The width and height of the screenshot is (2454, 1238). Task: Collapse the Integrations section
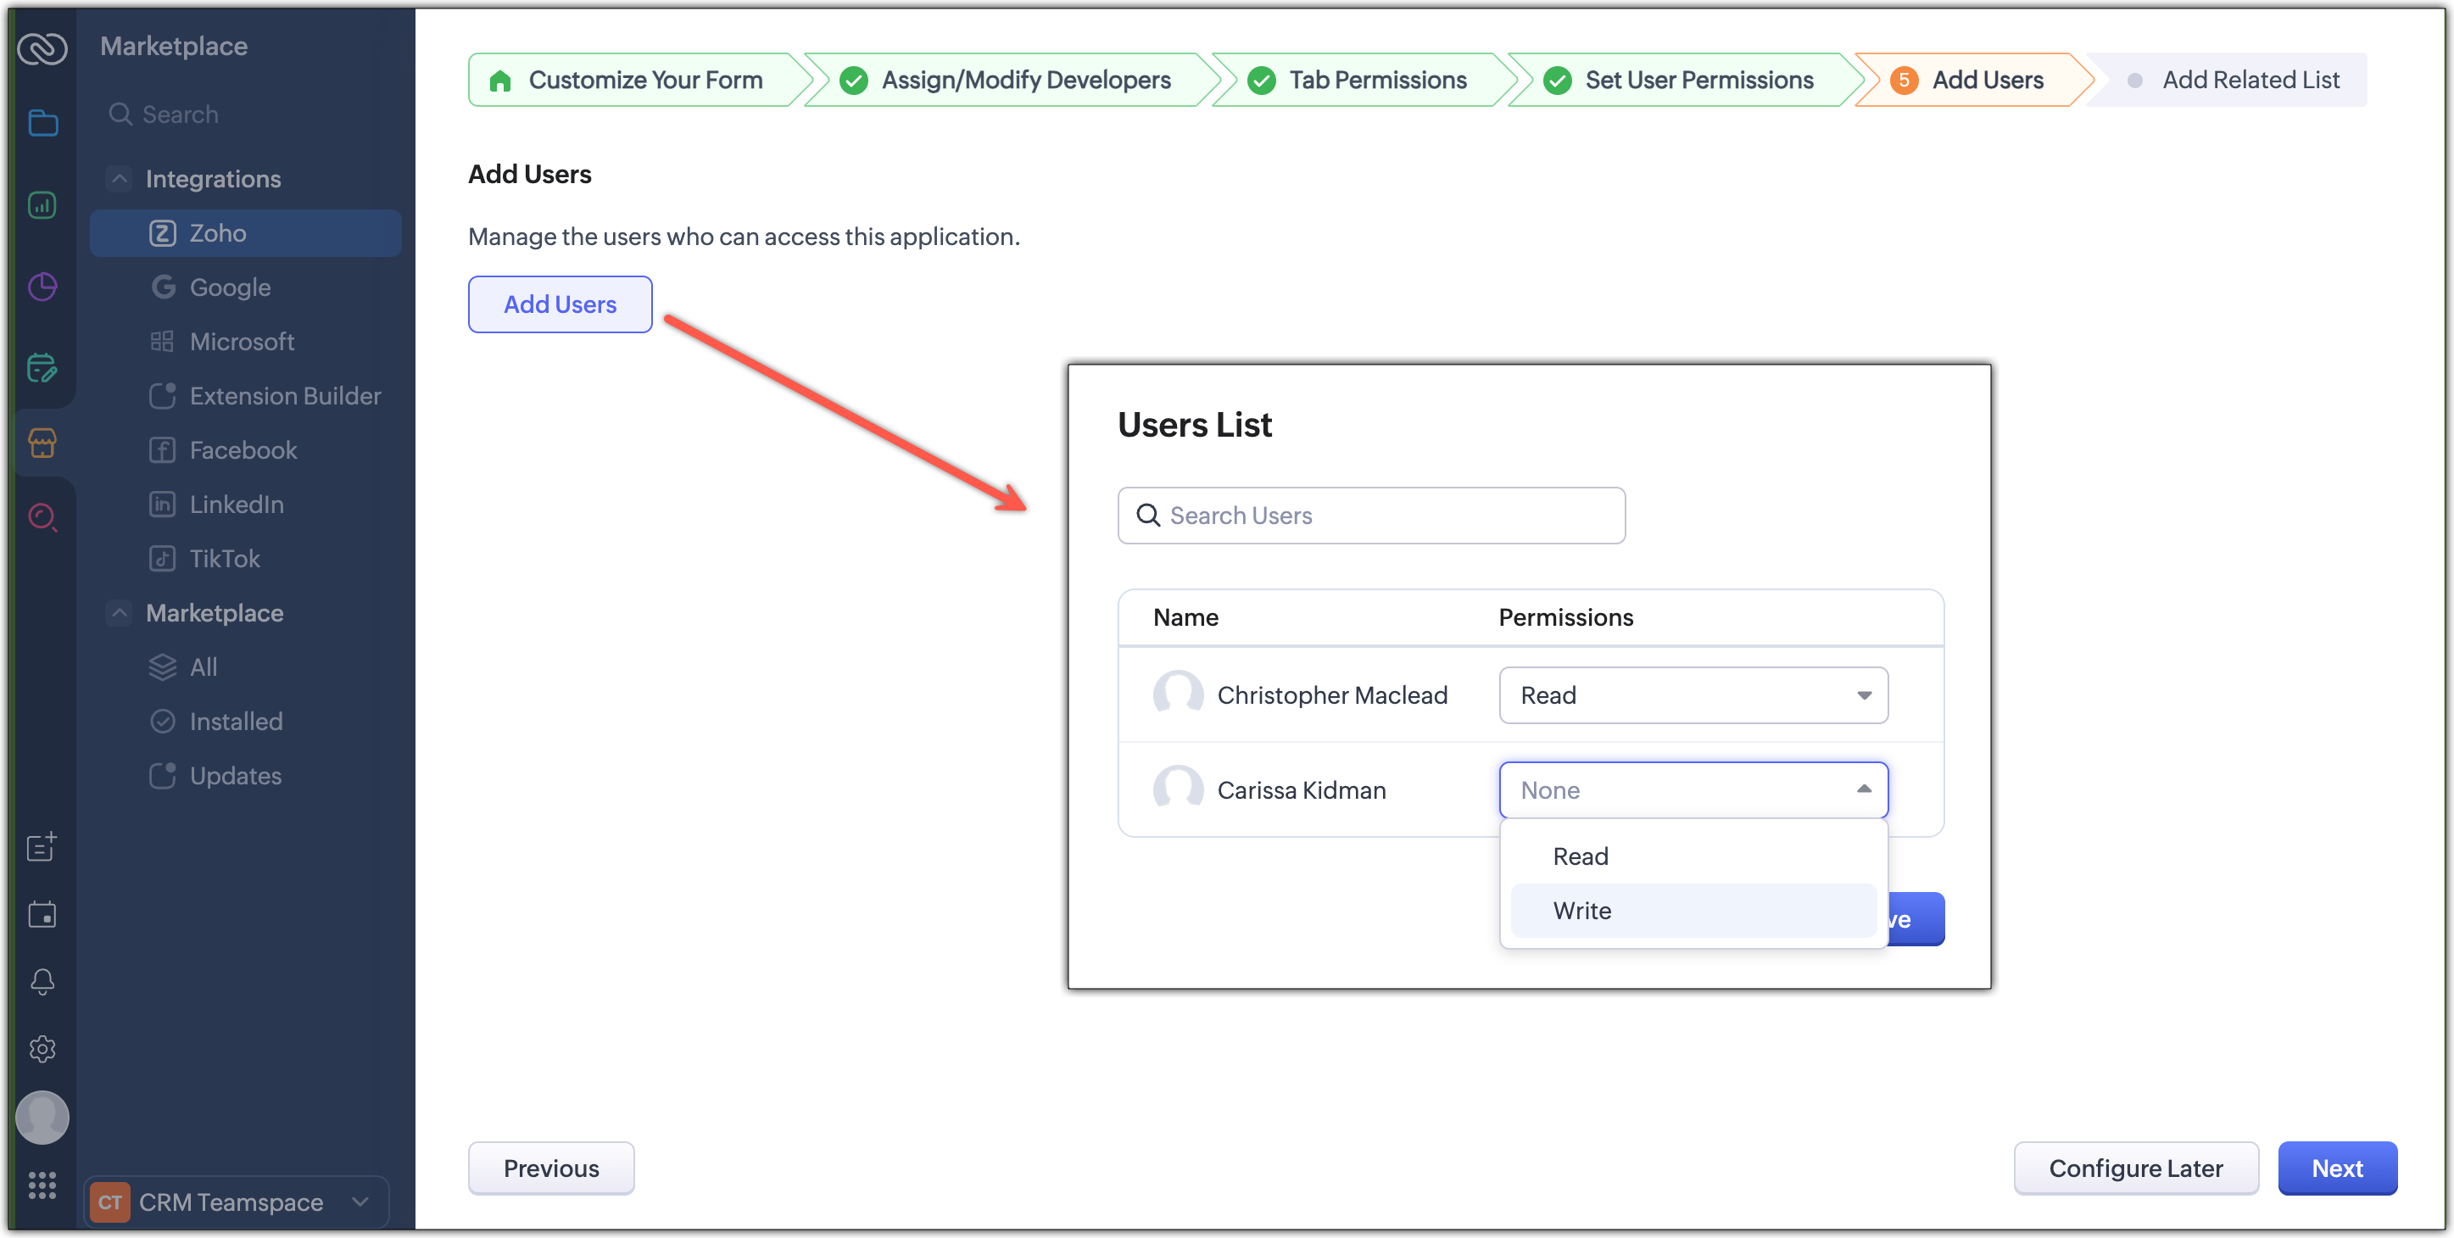point(119,178)
